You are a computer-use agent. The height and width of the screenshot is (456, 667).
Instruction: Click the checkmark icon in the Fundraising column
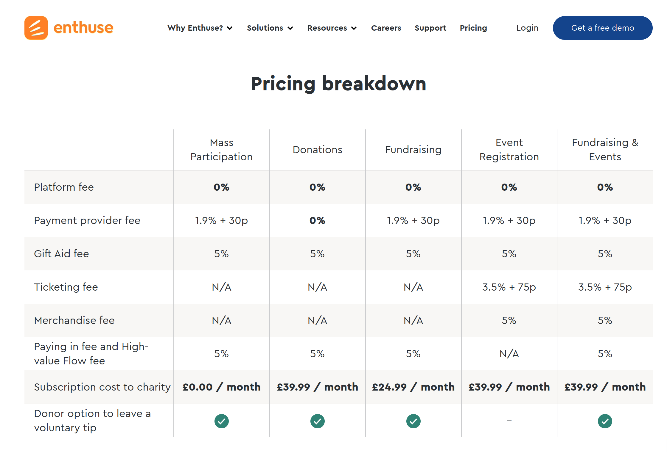tap(413, 421)
